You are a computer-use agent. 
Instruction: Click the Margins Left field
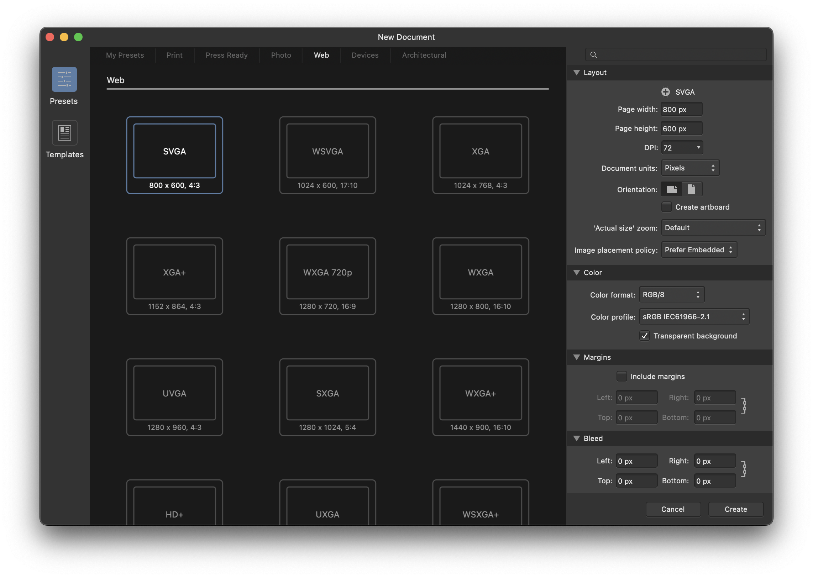(636, 398)
